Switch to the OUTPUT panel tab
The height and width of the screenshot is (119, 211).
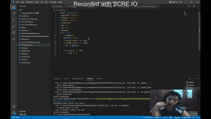click(x=66, y=79)
